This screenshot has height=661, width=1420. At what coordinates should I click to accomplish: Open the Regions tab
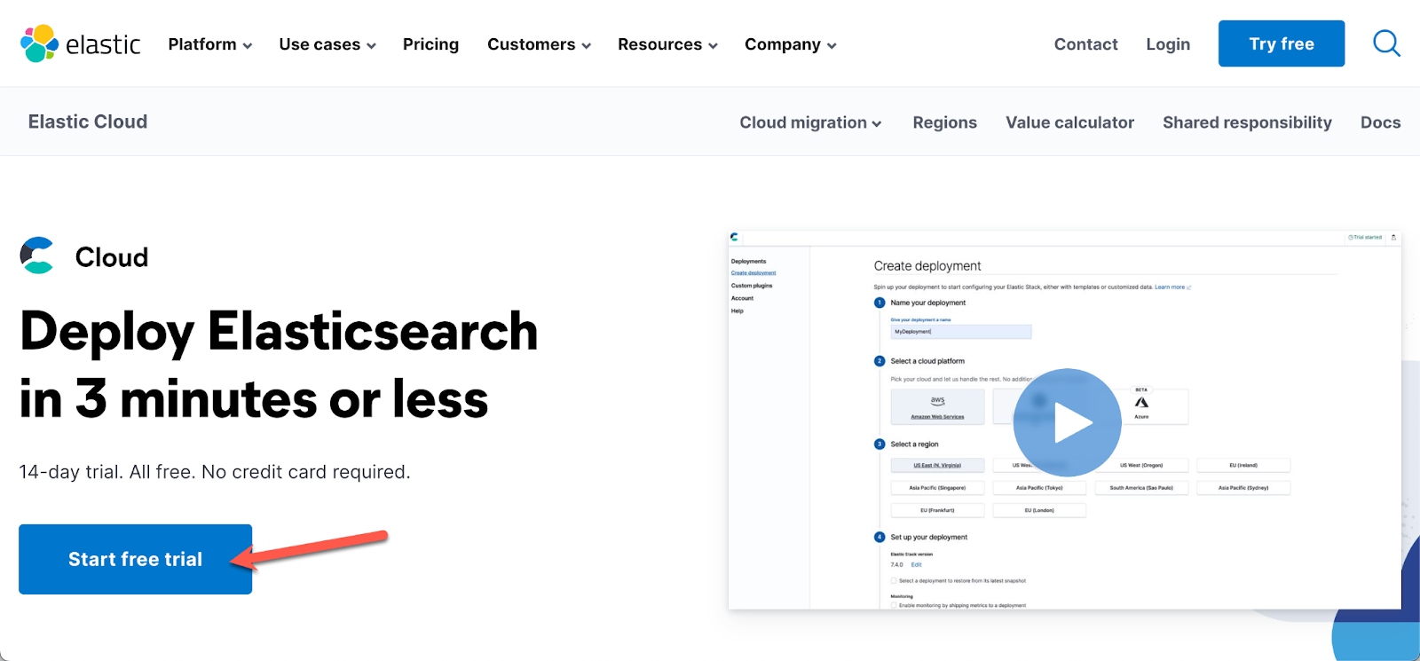pos(944,122)
